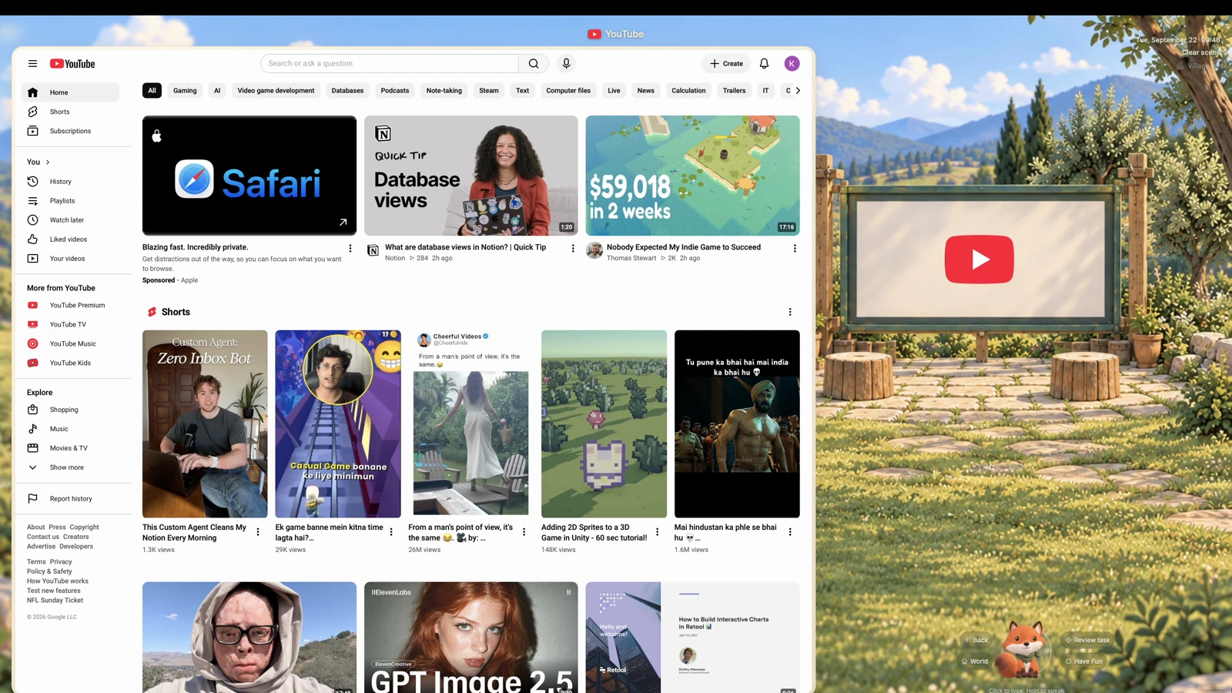
Task: Open Retool Interactive Charts thumbnail
Action: point(693,638)
